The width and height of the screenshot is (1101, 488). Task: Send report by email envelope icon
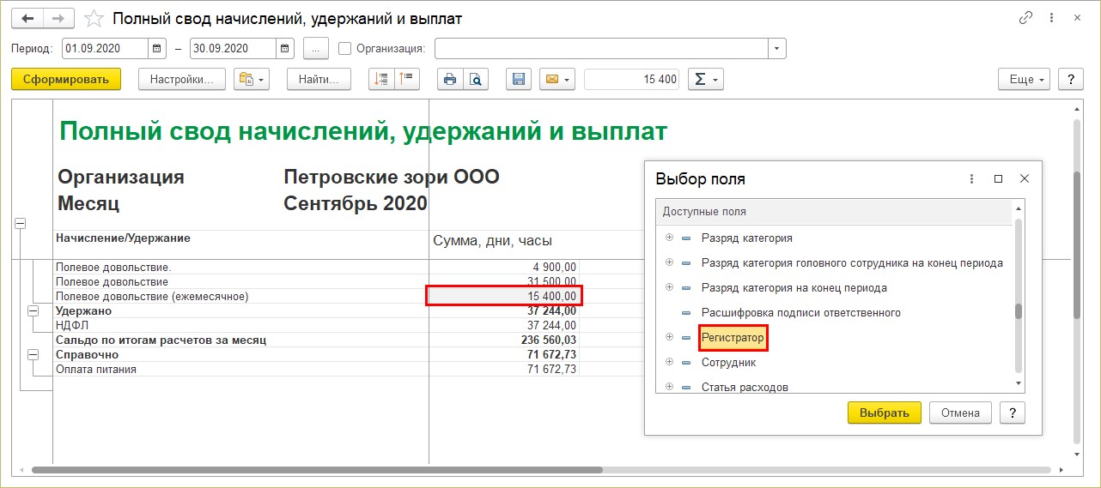coord(557,79)
